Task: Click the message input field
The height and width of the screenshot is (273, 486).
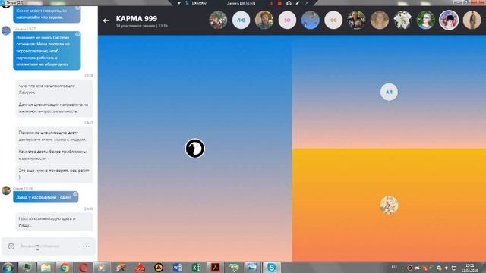Action: point(49,246)
